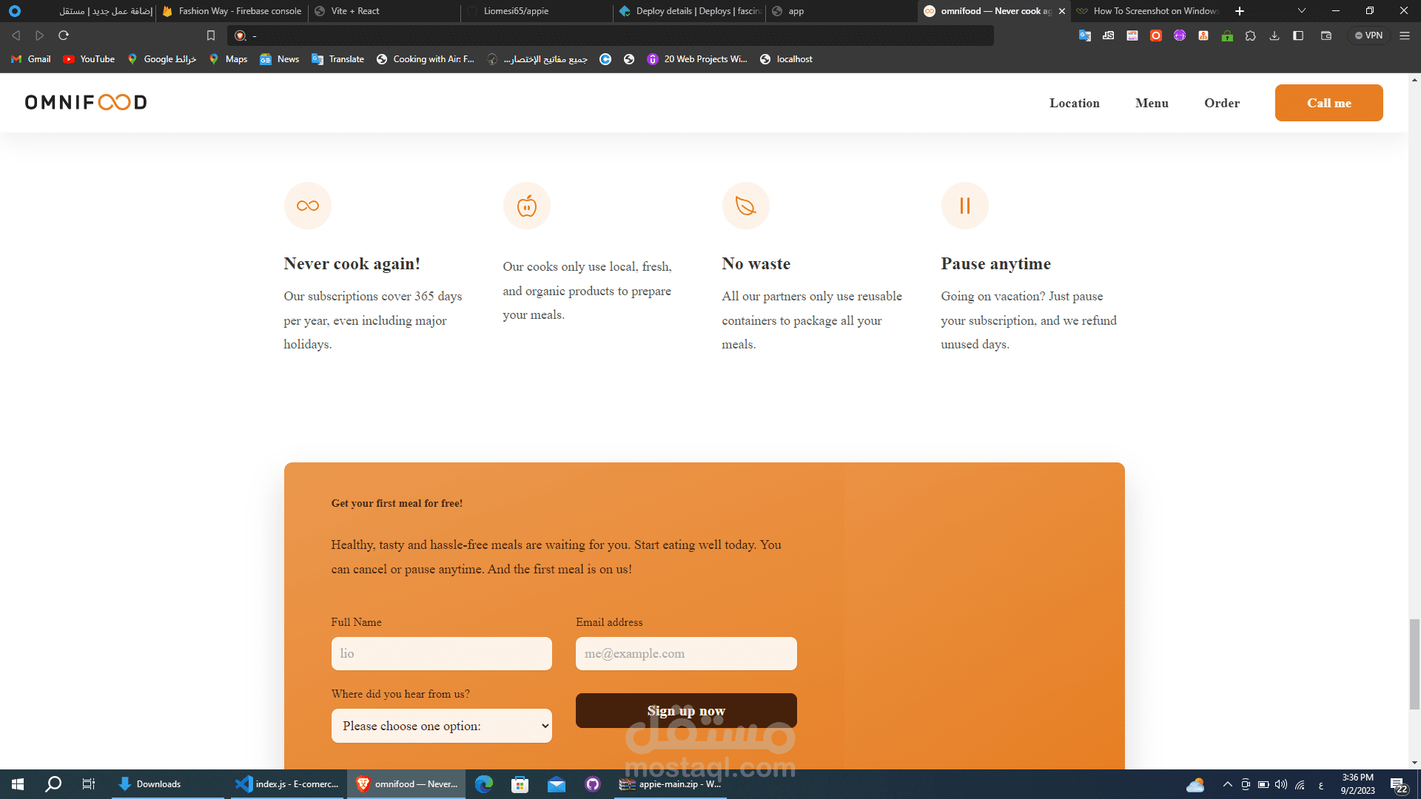Bookmark this page with bookmark icon

(x=211, y=36)
